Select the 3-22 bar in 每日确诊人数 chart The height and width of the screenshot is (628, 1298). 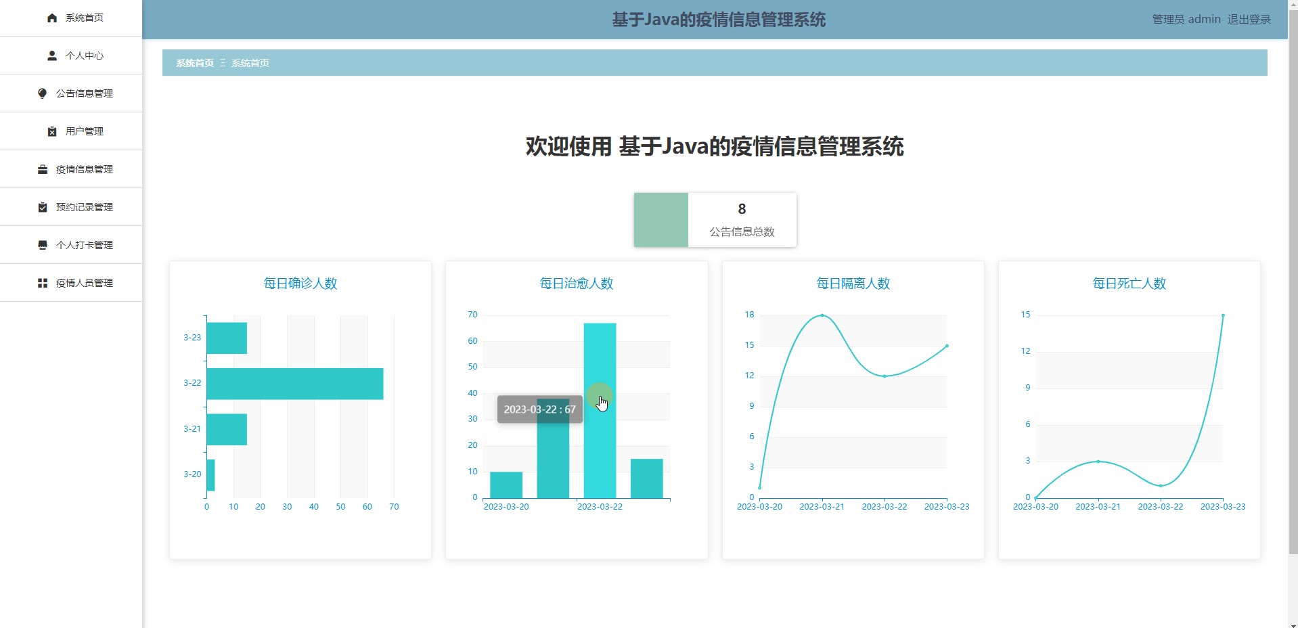tap(294, 384)
